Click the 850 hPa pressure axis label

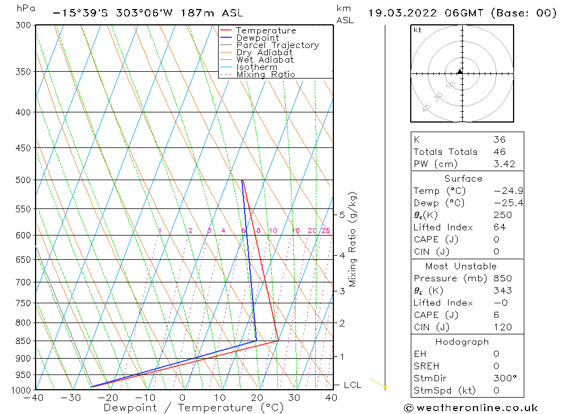point(23,341)
